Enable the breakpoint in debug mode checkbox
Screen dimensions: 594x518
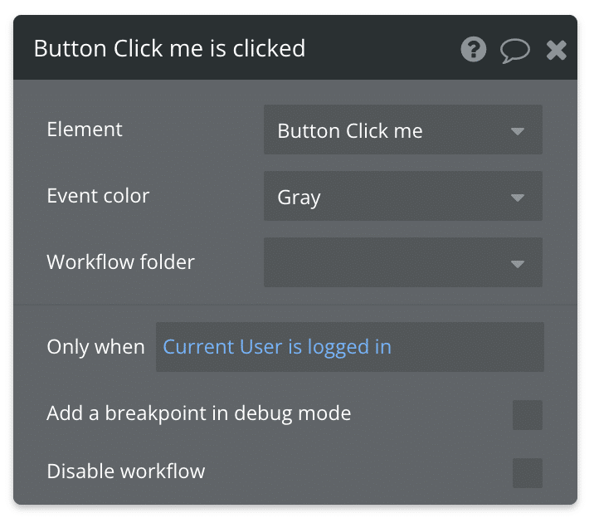click(x=528, y=415)
